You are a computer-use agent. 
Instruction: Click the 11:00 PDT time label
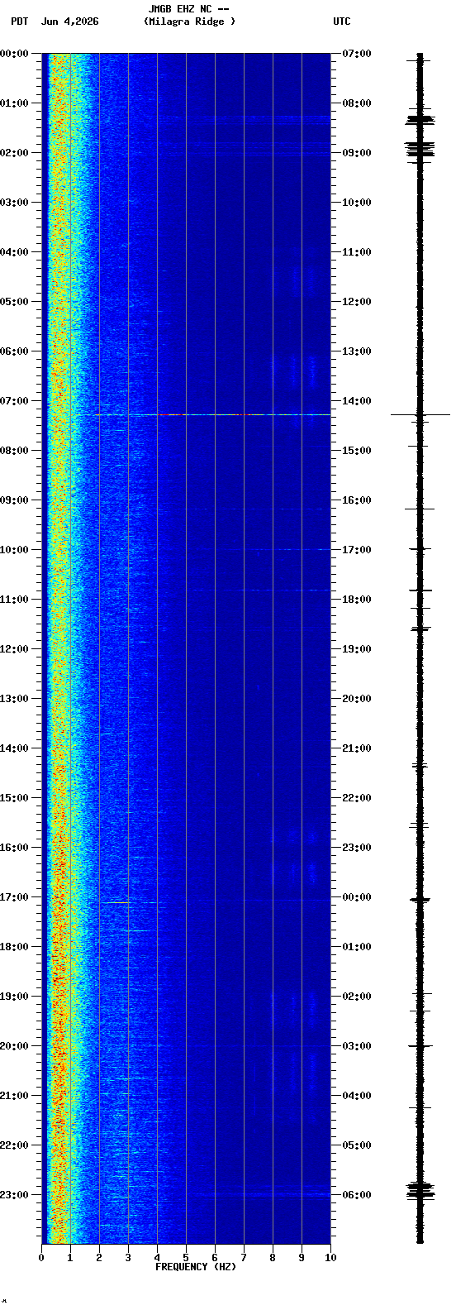point(14,600)
